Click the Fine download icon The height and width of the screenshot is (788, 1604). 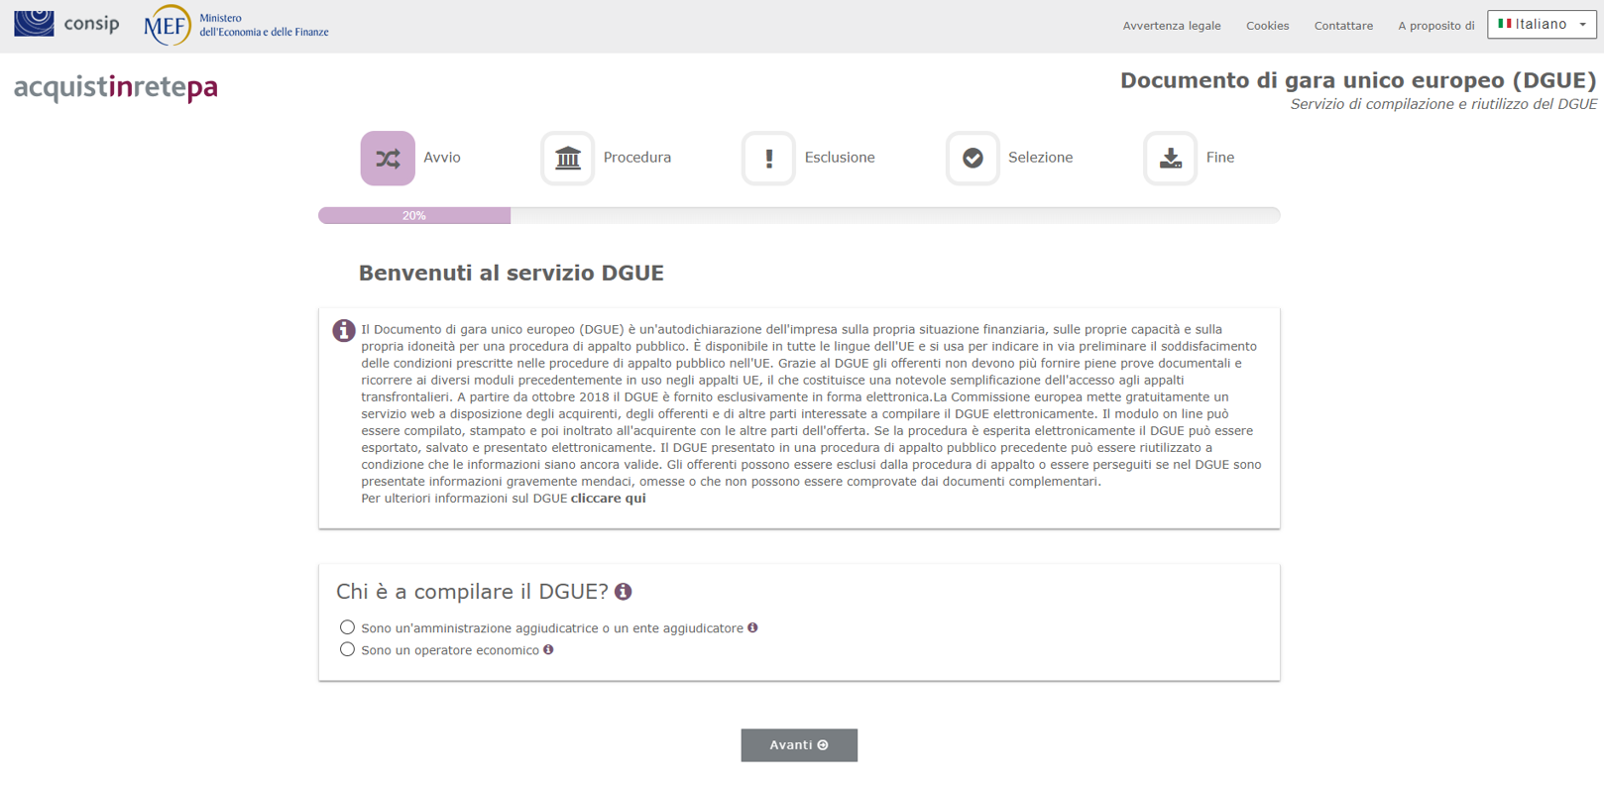point(1170,159)
